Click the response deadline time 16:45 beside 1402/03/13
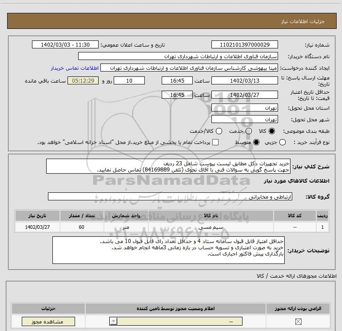Screen dimensions: 342x331 (x=177, y=80)
